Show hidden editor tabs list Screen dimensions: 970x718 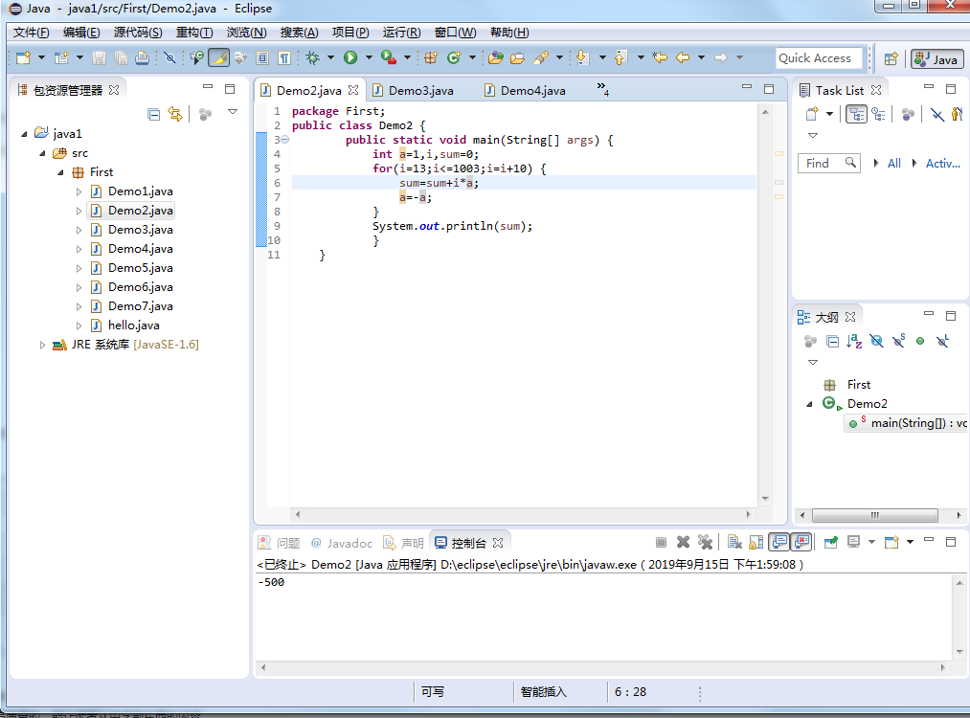pos(602,89)
